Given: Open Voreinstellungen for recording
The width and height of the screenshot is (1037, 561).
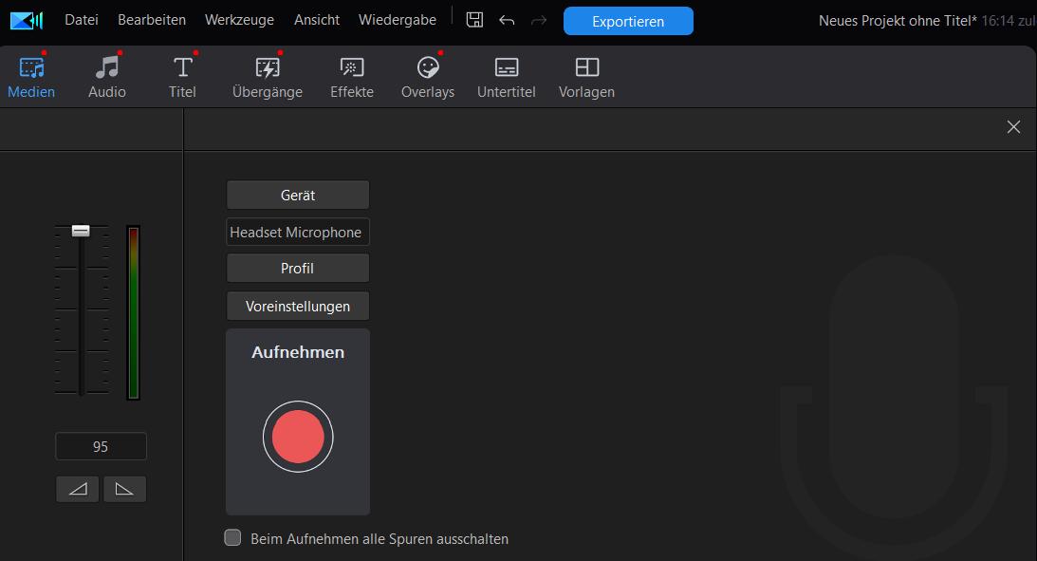Looking at the screenshot, I should pos(298,307).
